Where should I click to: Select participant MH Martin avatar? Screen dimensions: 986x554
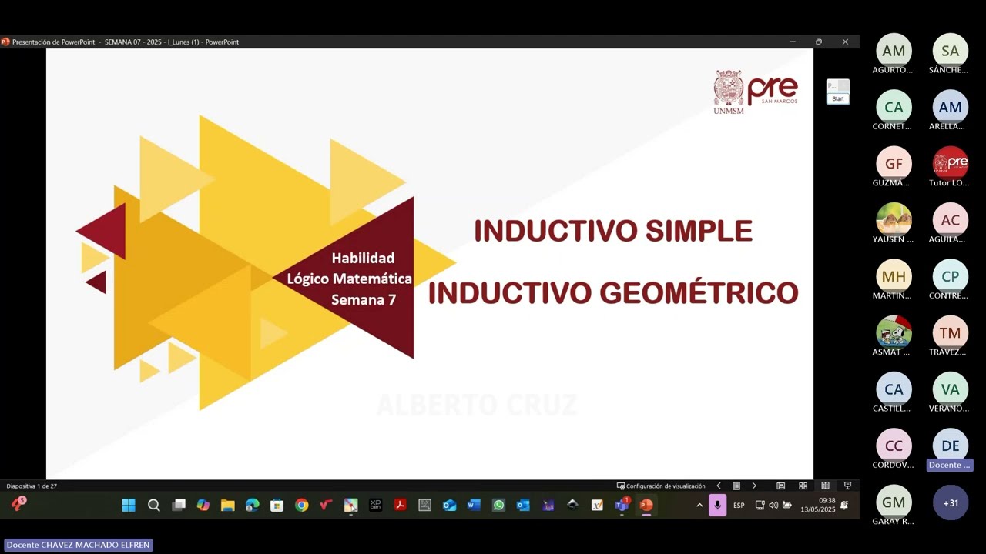coord(894,277)
